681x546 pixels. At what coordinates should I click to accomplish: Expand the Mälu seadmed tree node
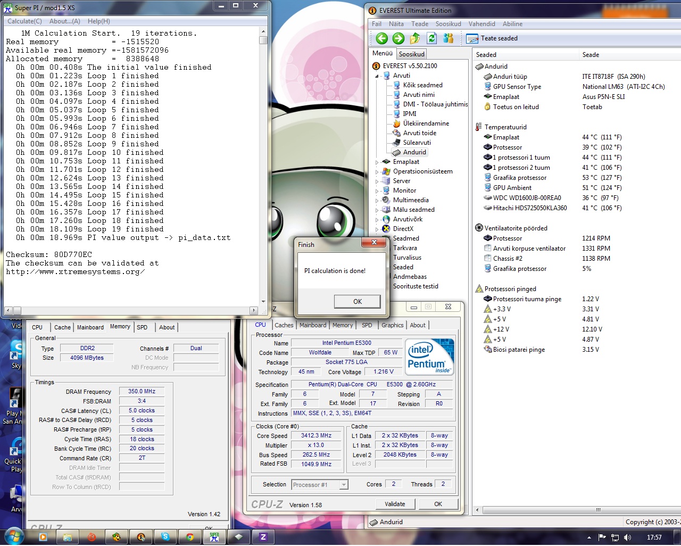(x=377, y=210)
